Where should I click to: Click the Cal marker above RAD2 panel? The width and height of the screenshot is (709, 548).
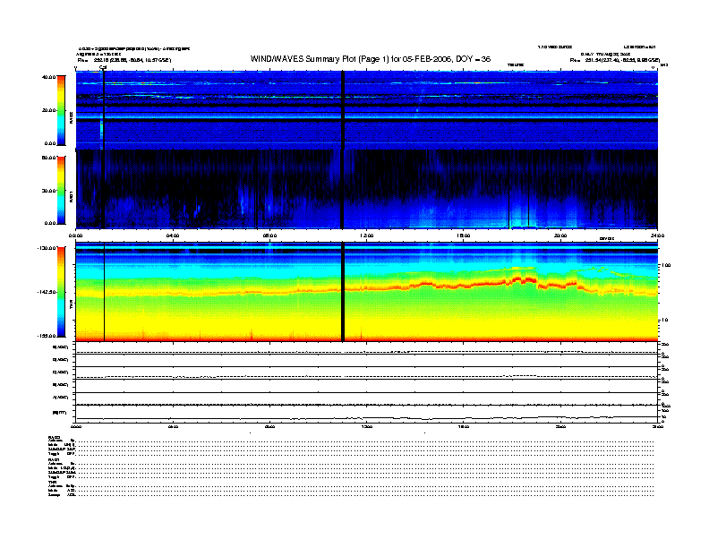coord(103,68)
